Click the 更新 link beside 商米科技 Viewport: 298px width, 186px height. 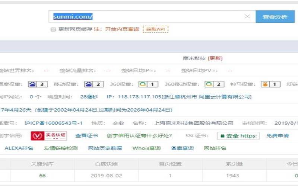pyautogui.click(x=215, y=58)
